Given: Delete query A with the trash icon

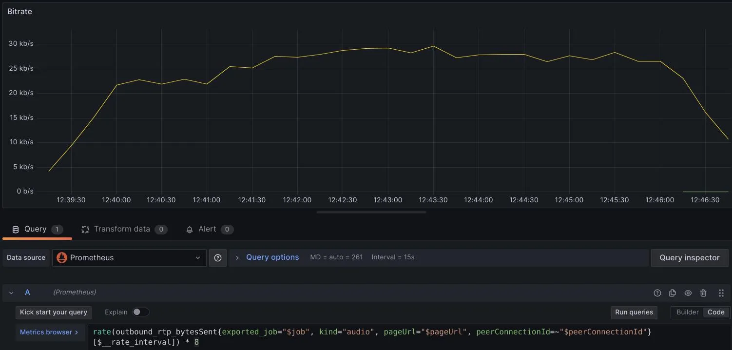Looking at the screenshot, I should tap(703, 292).
